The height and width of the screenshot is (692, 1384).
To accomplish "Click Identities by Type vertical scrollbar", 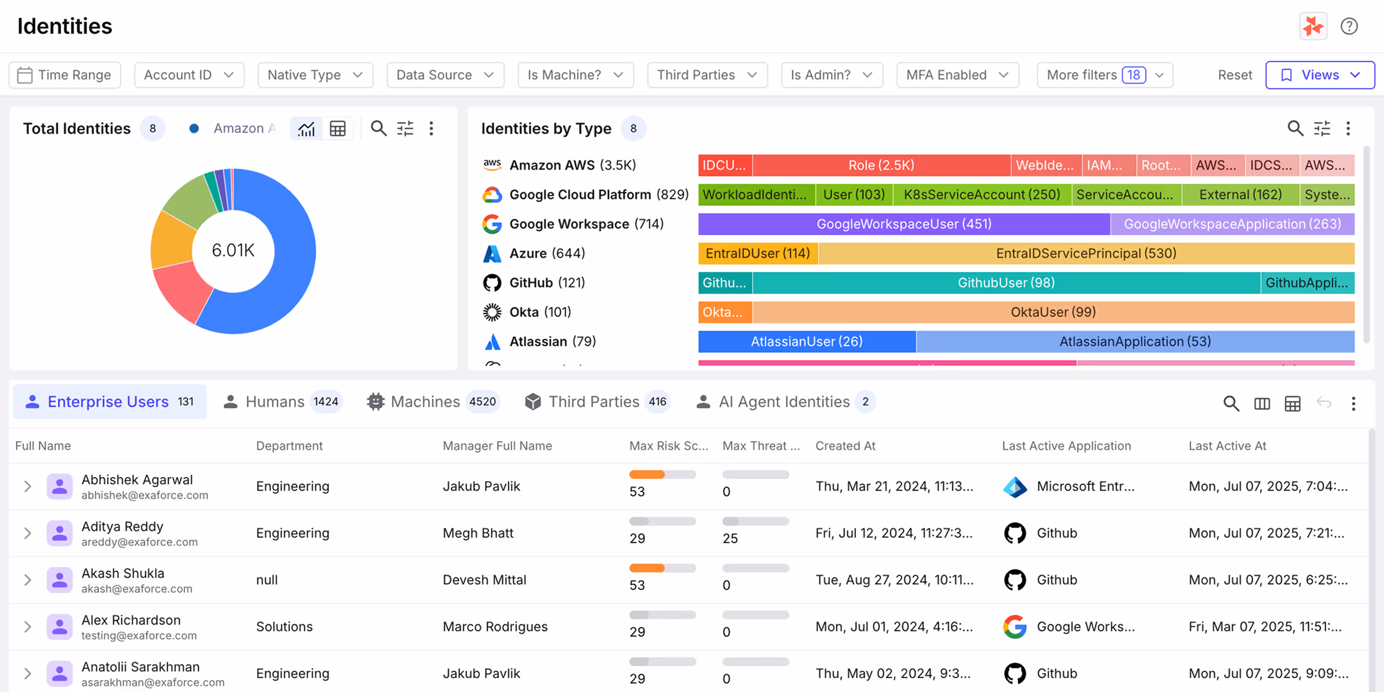I will coord(1366,245).
